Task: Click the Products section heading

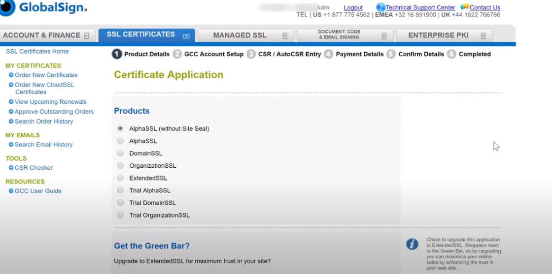Action: tap(132, 111)
